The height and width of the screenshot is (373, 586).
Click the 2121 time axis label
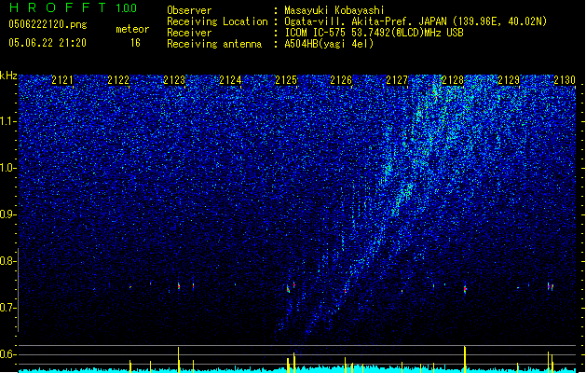[x=62, y=80]
